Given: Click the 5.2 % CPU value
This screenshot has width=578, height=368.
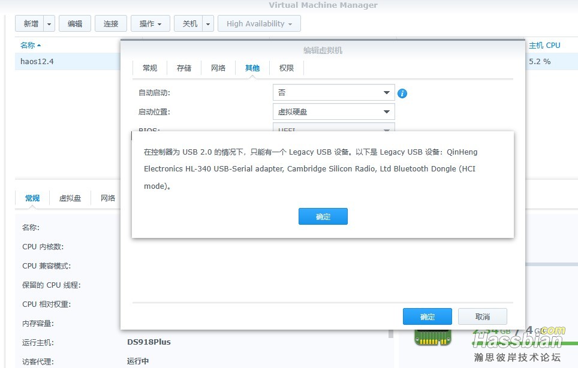Looking at the screenshot, I should tap(540, 62).
